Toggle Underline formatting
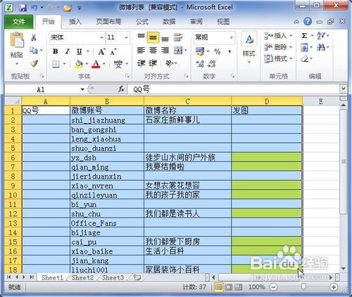352x297 pixels. coord(80,51)
